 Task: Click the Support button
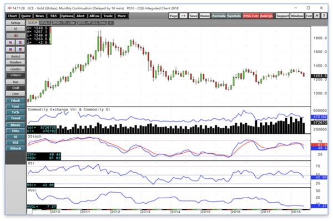tap(282, 16)
